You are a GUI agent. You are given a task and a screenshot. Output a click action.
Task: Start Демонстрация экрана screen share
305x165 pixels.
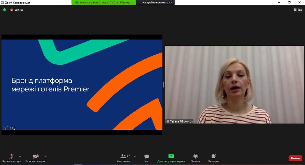(x=171, y=158)
